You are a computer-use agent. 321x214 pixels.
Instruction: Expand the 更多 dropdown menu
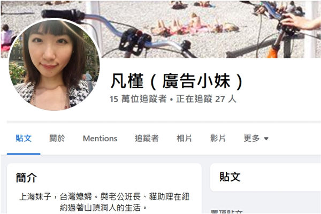[x=256, y=139]
